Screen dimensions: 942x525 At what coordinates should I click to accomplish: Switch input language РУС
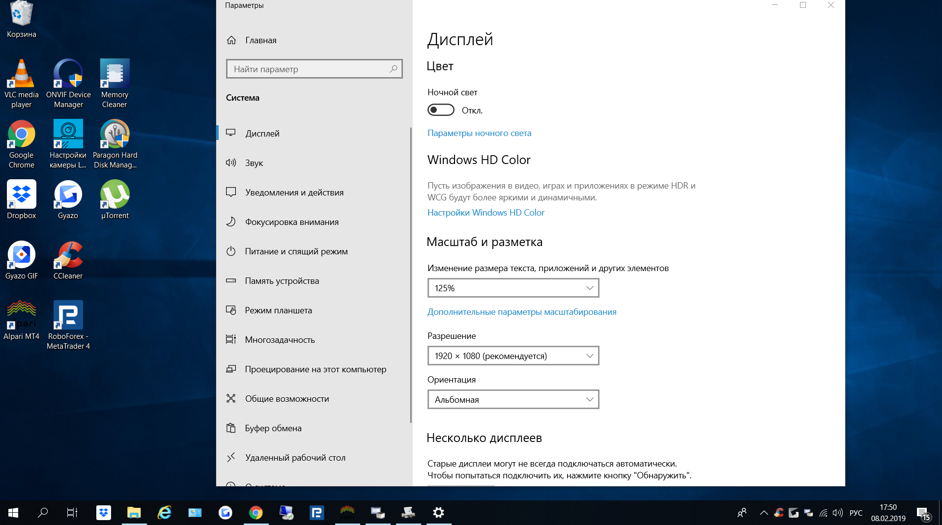tap(856, 513)
